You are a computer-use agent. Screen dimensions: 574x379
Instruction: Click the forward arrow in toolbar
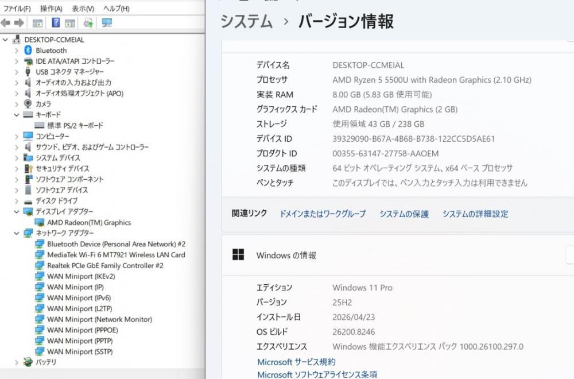point(19,23)
